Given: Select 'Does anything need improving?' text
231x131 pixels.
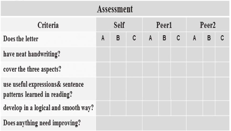Looking at the screenshot, I should pos(42,123).
